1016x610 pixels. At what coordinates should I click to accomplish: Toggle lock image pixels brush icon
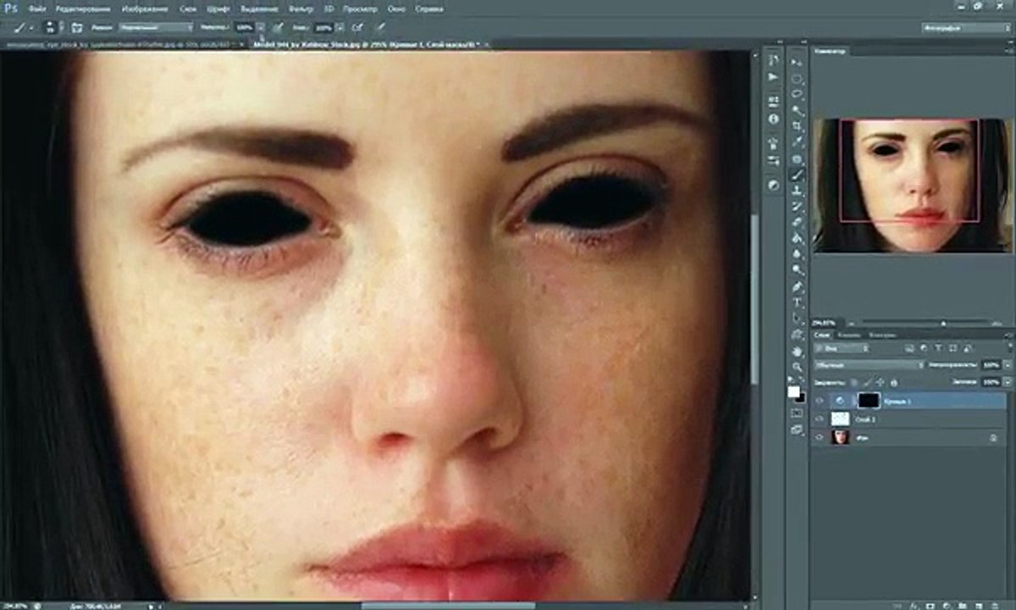click(867, 383)
